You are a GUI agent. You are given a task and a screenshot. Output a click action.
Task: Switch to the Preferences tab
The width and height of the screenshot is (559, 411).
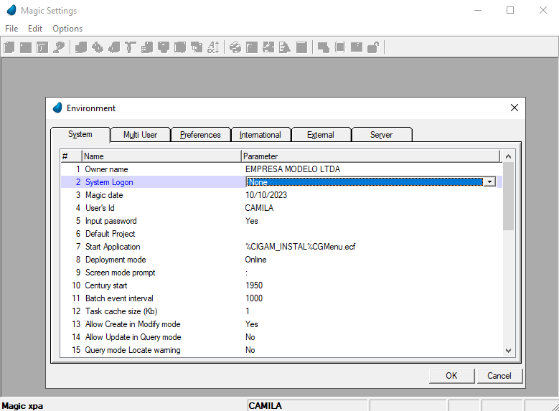pyautogui.click(x=200, y=135)
